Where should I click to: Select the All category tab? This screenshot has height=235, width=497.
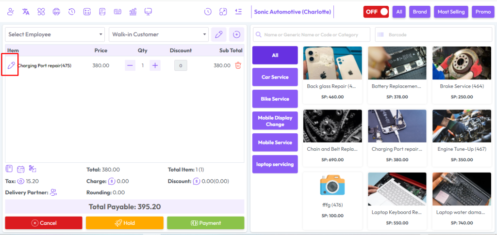(x=275, y=55)
